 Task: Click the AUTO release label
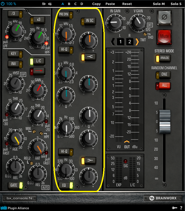pyautogui.click(x=46, y=187)
